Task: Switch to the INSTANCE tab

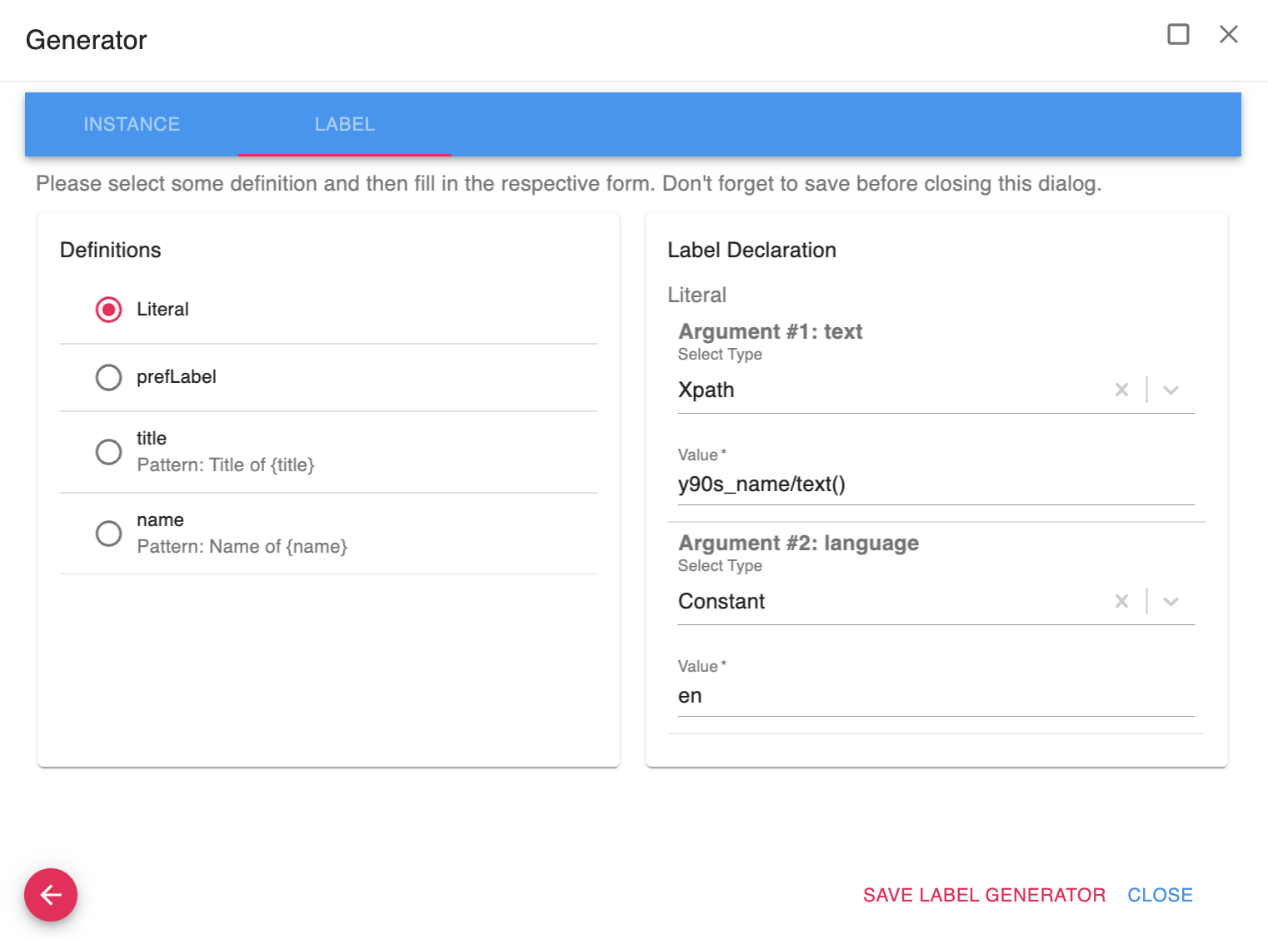Action: coord(132,124)
